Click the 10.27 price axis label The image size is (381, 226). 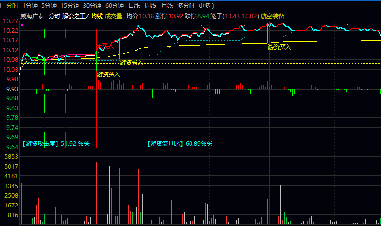tap(10, 21)
